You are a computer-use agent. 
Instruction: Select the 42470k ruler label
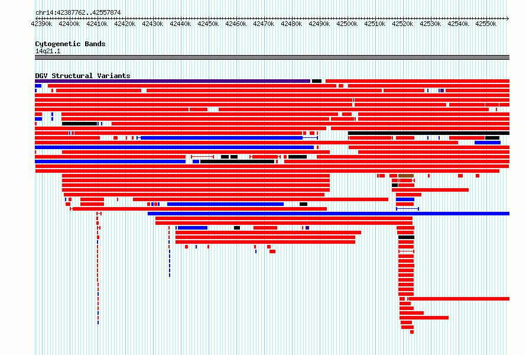coord(264,24)
